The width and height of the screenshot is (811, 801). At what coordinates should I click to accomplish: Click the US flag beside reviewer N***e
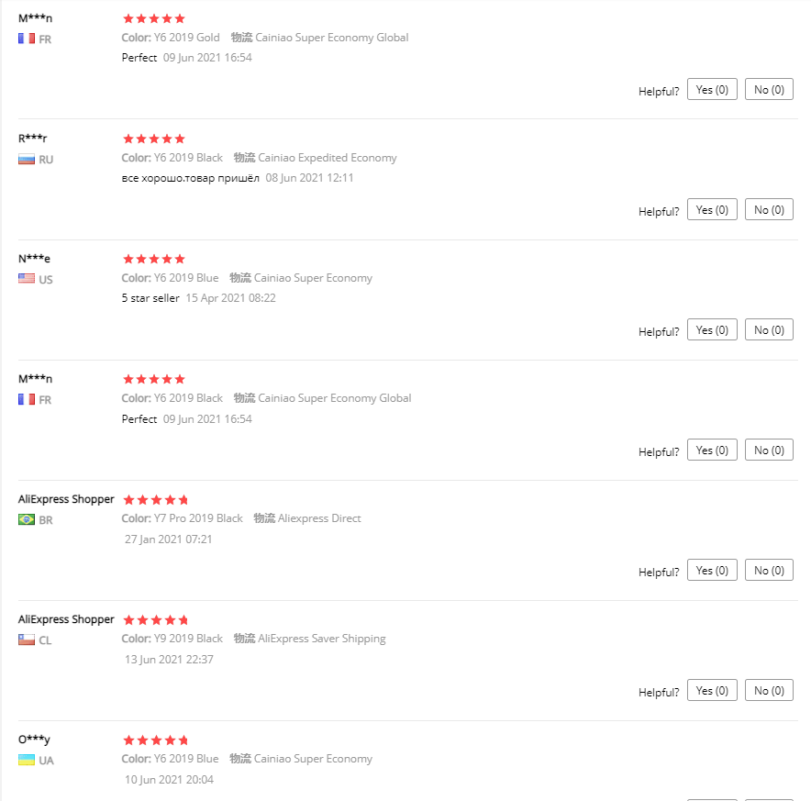click(27, 278)
